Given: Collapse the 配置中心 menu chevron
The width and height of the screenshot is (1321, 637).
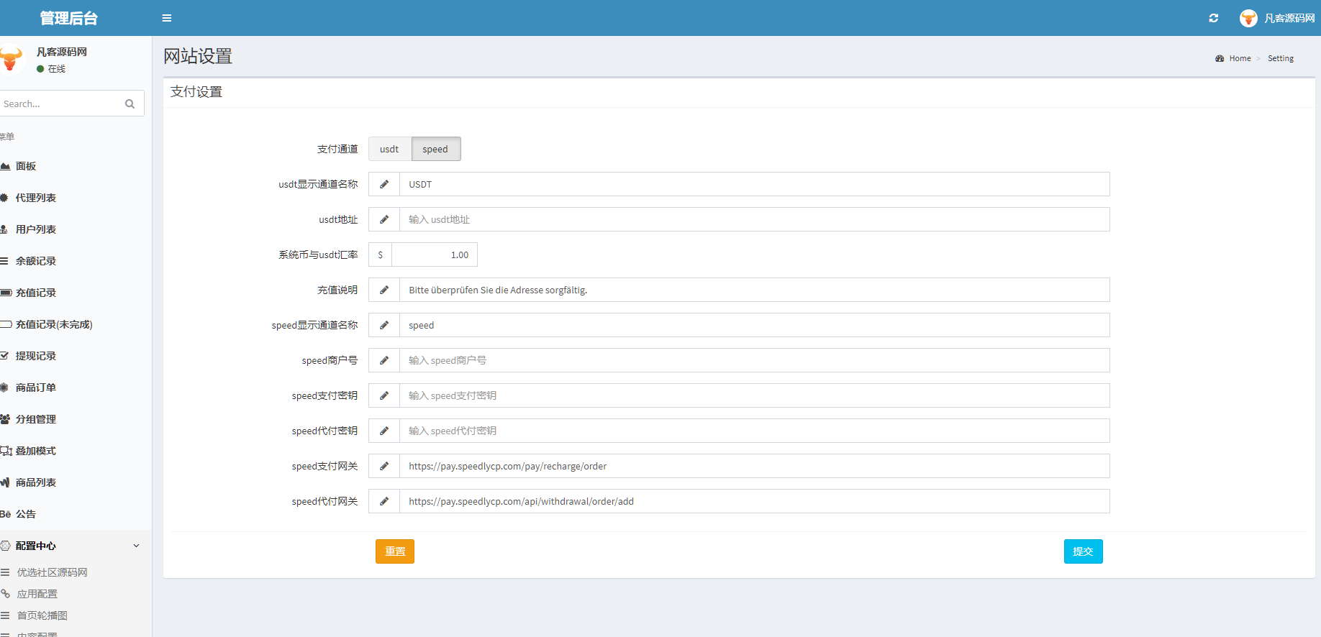Looking at the screenshot, I should (x=137, y=546).
